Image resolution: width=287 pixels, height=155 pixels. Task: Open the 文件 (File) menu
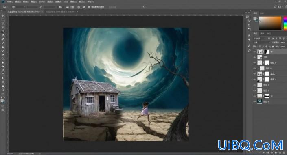pos(10,2)
